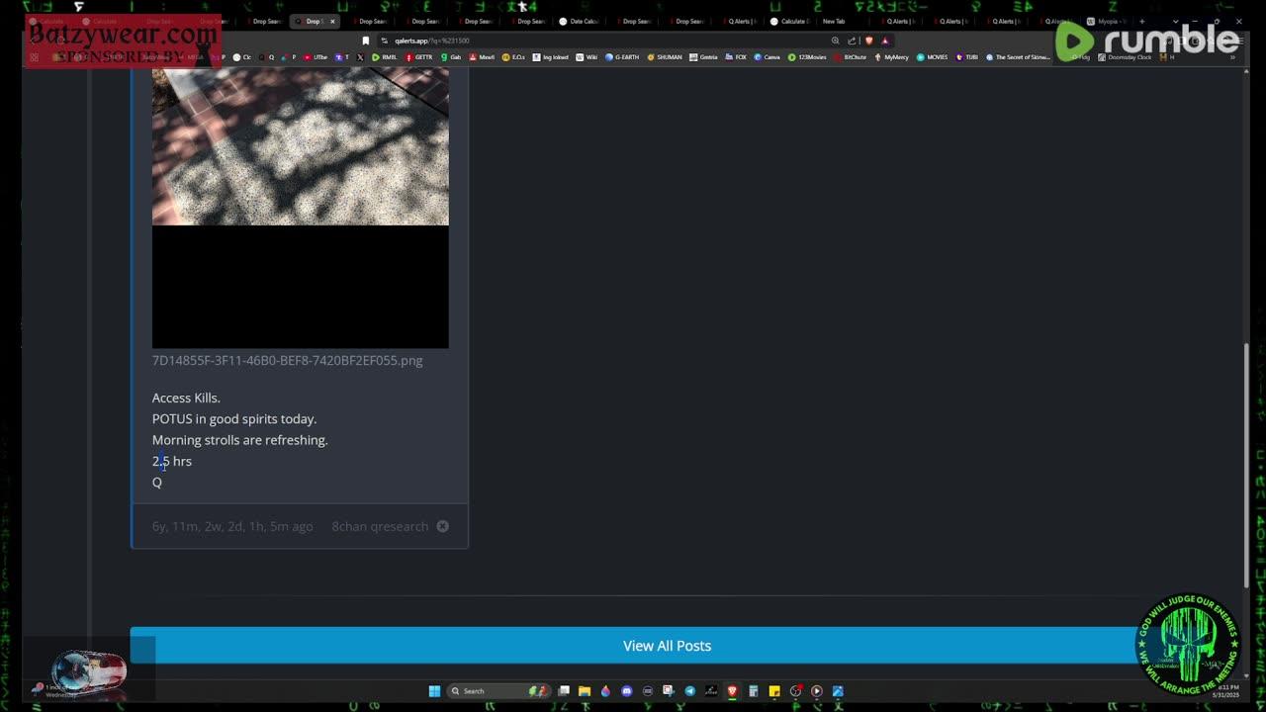Open the Brave Shields lion icon
1266x712 pixels.
(x=868, y=41)
